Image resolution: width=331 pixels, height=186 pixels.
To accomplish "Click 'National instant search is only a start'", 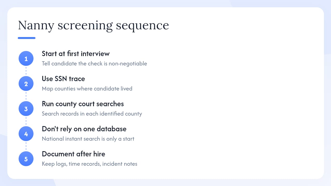I will [88, 139].
